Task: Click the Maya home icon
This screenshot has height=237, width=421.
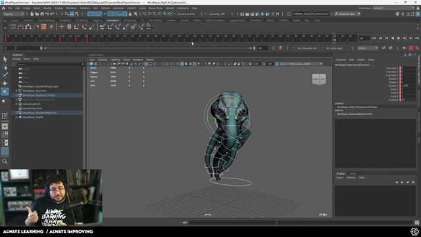Action: [x=3, y=9]
